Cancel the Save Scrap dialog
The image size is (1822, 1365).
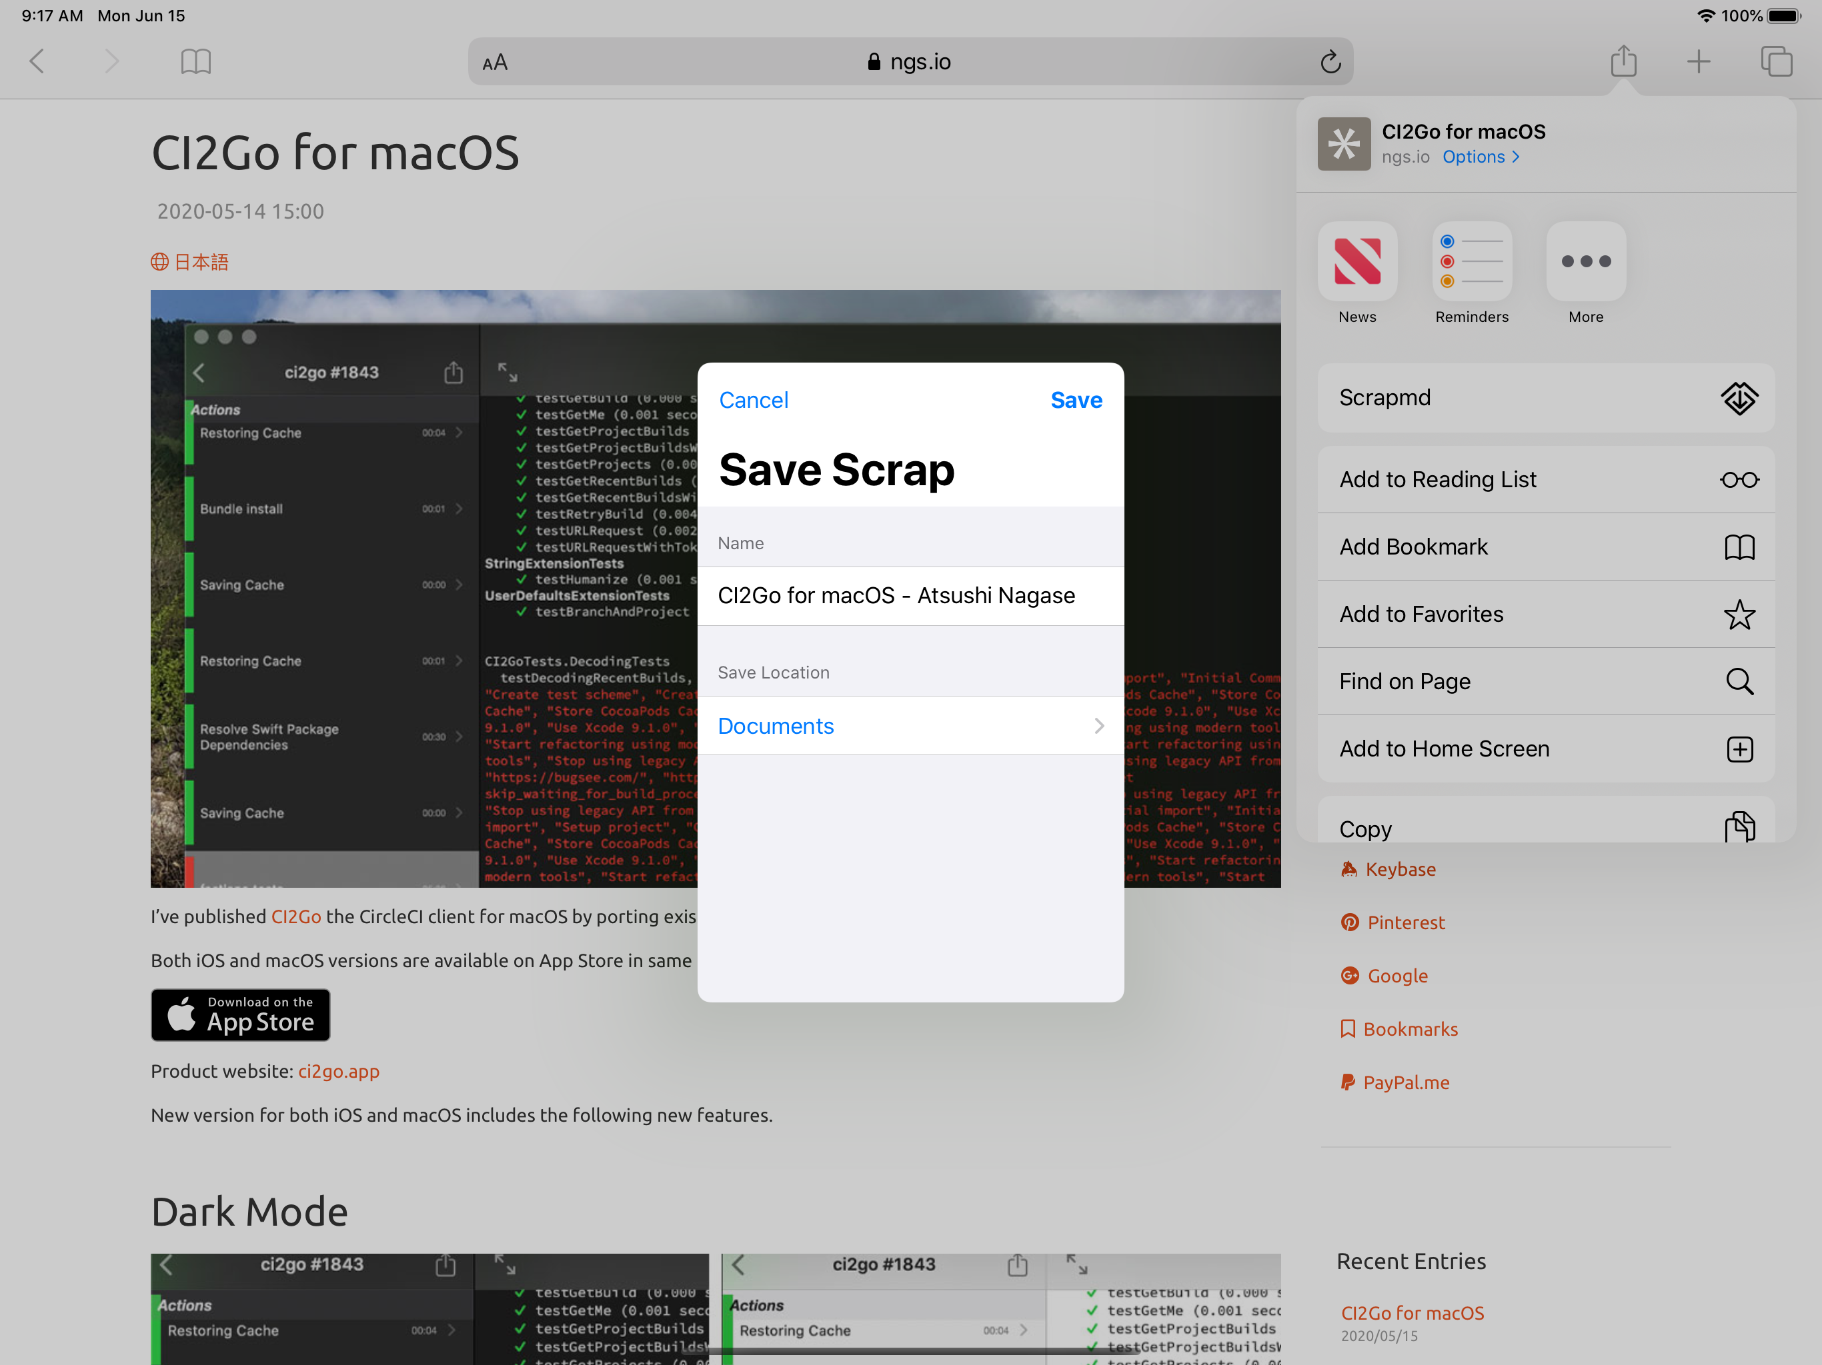pos(753,400)
